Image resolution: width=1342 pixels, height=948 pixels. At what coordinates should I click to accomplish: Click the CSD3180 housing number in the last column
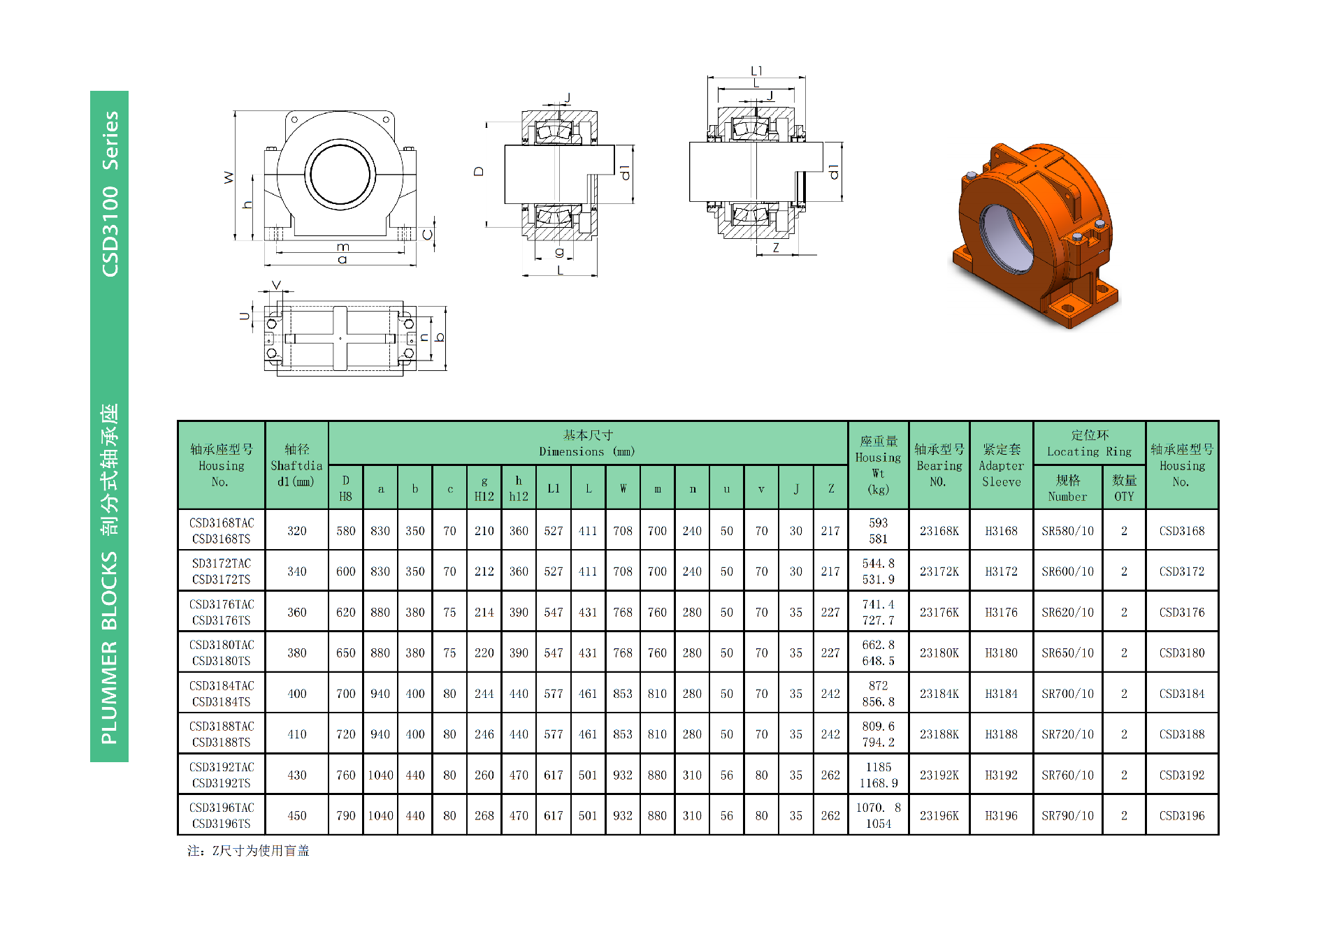click(1182, 652)
